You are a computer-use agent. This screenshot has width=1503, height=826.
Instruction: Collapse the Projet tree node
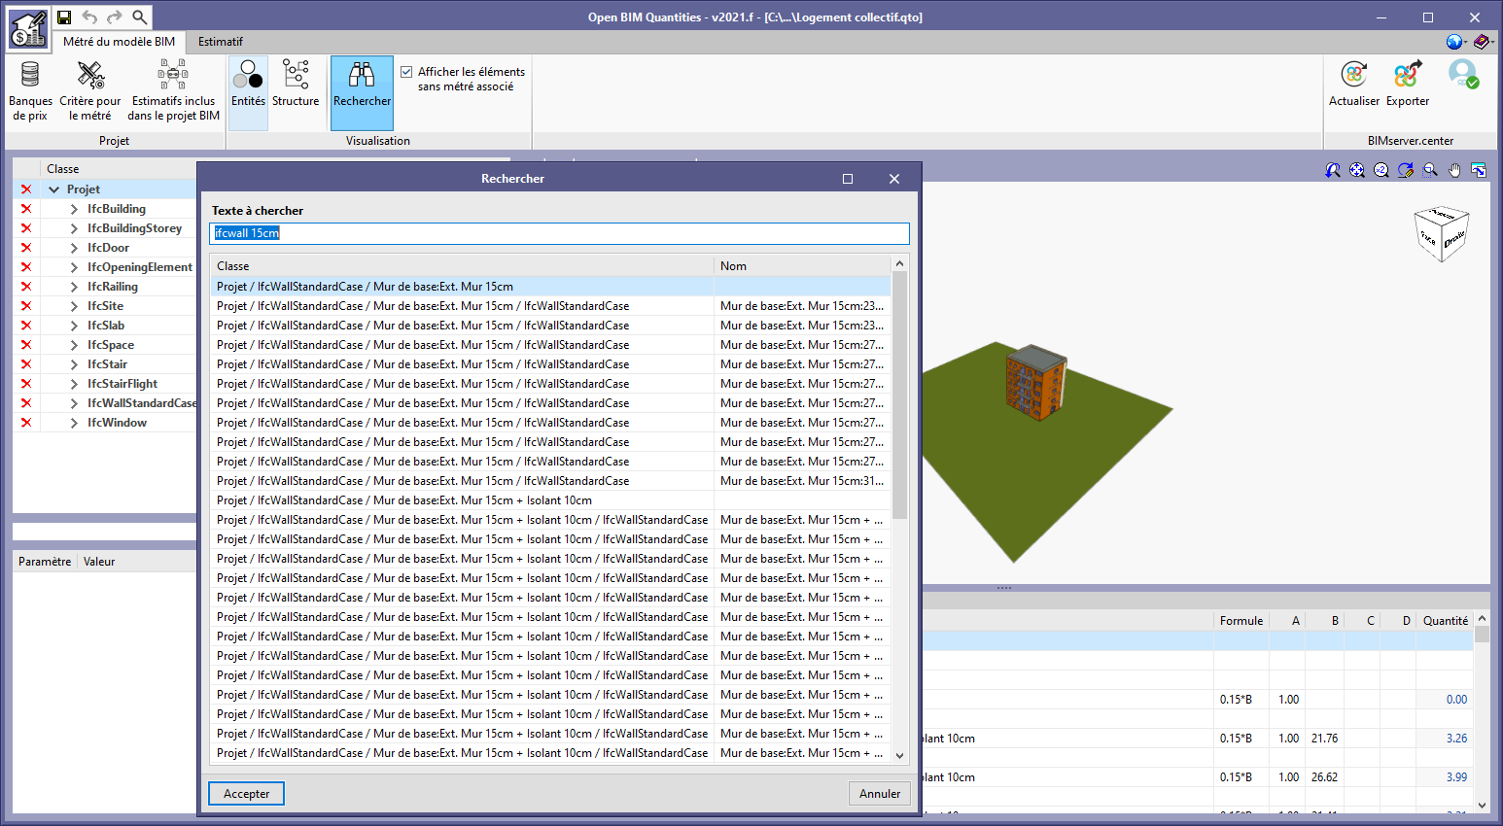pyautogui.click(x=54, y=189)
